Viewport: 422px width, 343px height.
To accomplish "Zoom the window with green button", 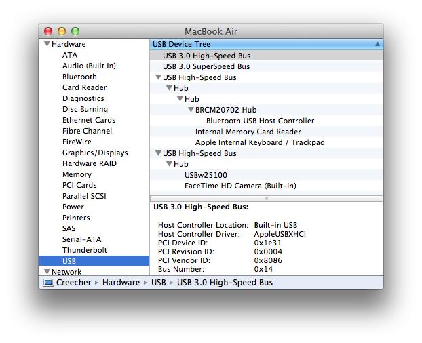I will (75, 31).
